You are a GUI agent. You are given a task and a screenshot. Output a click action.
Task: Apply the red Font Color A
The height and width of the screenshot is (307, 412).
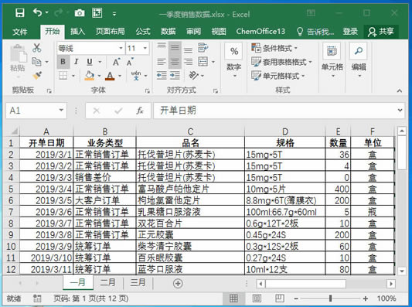pyautogui.click(x=110, y=76)
